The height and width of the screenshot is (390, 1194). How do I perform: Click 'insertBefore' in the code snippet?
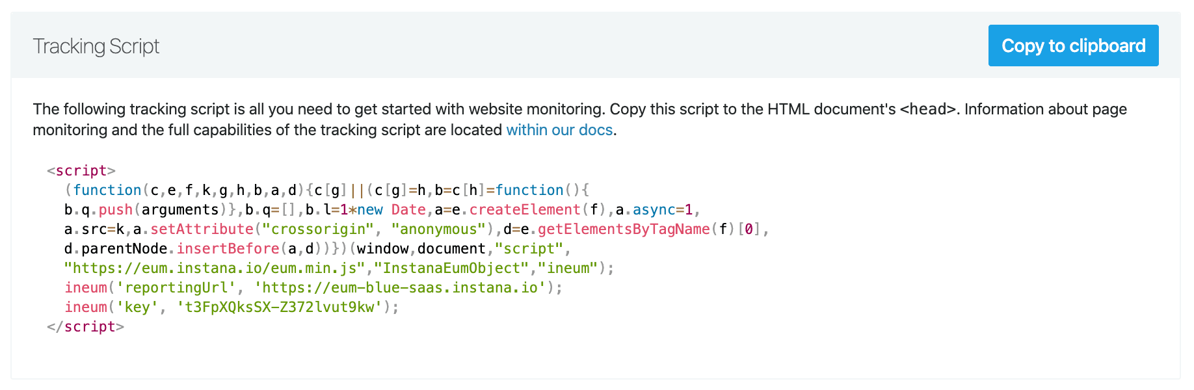coord(228,248)
